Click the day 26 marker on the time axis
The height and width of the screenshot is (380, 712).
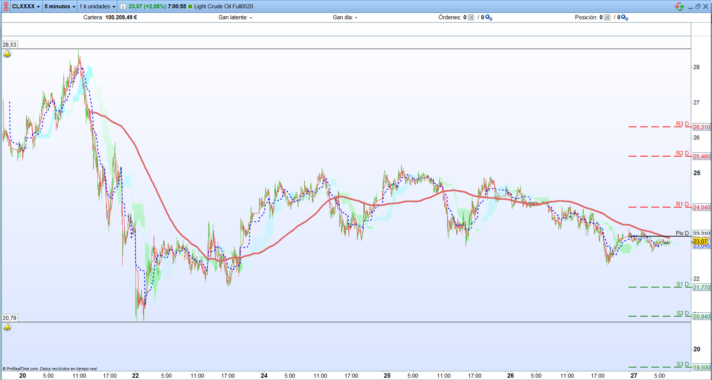pos(510,375)
